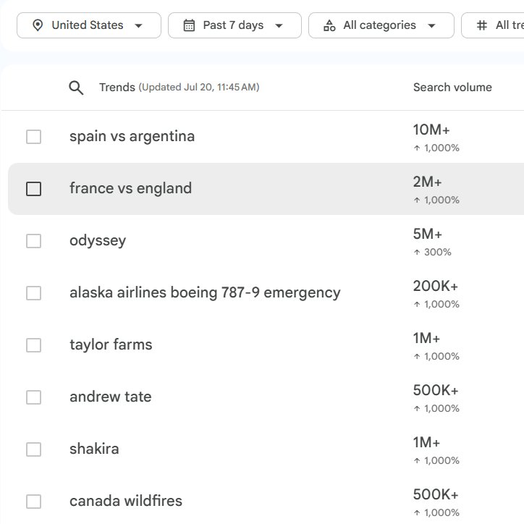
Task: Click the search magnifier icon beside Trends
Action: 76,88
